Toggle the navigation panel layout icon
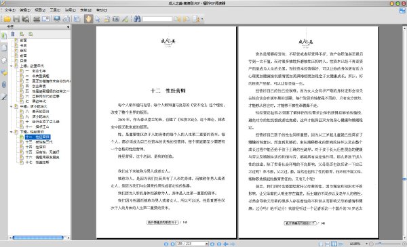The image size is (407, 247). [77, 19]
